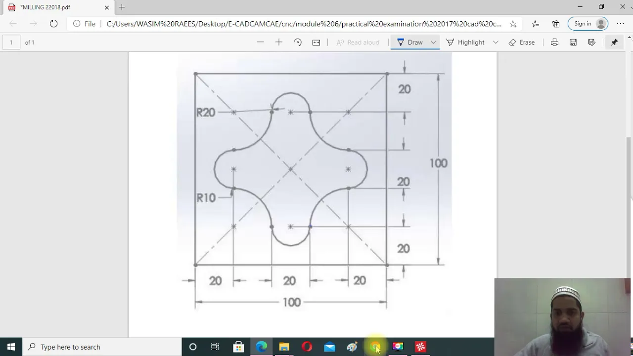Click the Save as icon

click(x=592, y=43)
